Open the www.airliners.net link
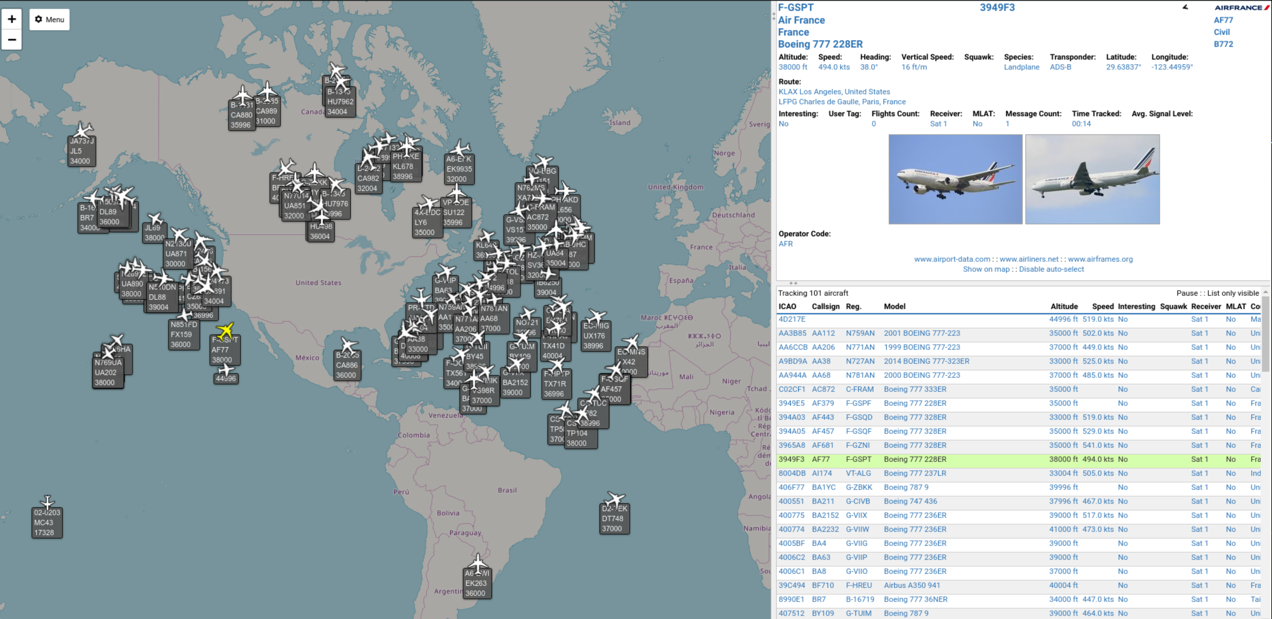Screen dimensions: 1272x619 1029,259
